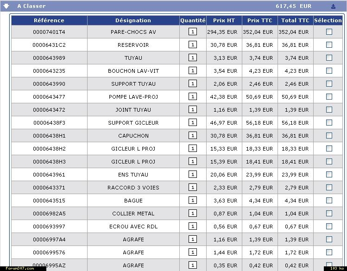Click reference 0000693997

tap(49, 227)
